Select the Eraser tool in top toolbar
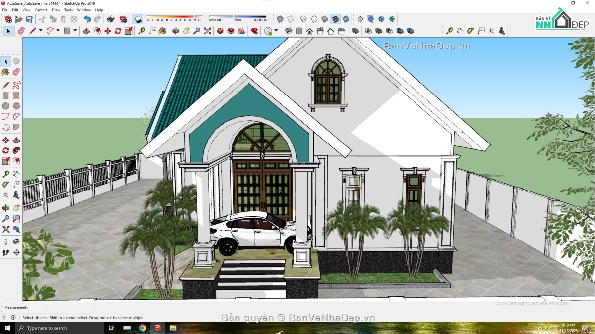The height and width of the screenshot is (334, 595). click(21, 31)
